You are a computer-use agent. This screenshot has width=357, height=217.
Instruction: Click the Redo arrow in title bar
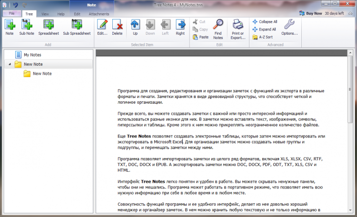click(x=24, y=5)
